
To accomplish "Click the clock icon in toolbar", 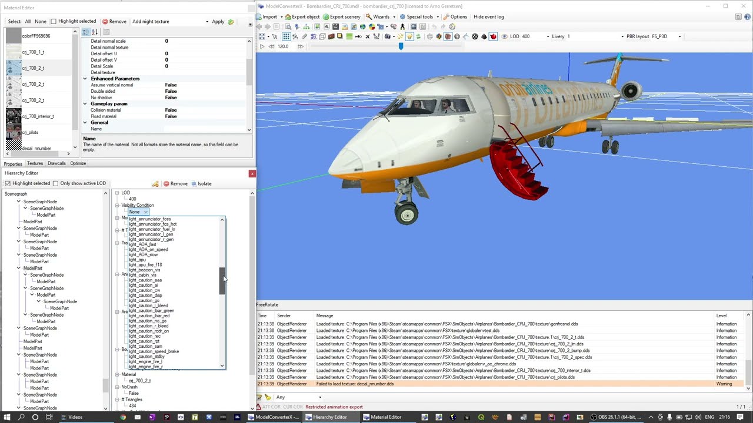I will (x=452, y=26).
